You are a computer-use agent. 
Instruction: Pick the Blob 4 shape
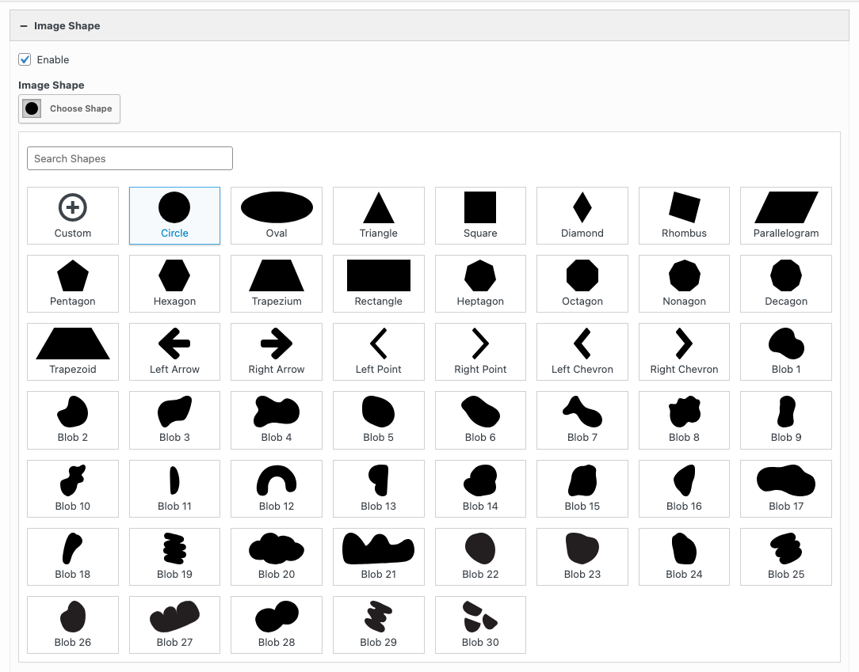tap(277, 420)
